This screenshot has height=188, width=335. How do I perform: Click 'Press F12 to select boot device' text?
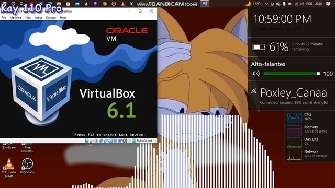point(109,135)
